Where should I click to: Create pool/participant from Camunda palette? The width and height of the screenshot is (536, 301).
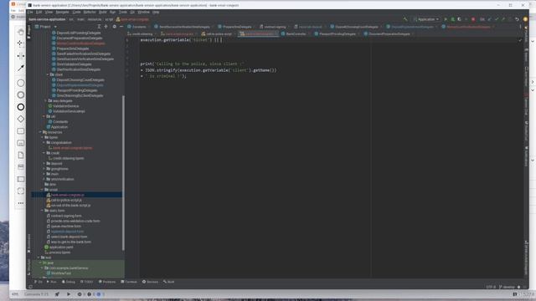click(20, 179)
